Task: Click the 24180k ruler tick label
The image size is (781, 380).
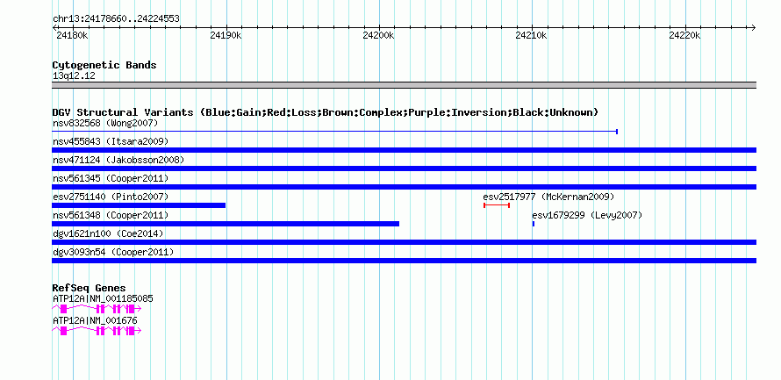Action: point(72,35)
